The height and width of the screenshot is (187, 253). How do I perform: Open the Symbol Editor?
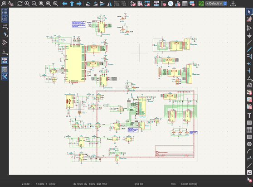point(133,3)
